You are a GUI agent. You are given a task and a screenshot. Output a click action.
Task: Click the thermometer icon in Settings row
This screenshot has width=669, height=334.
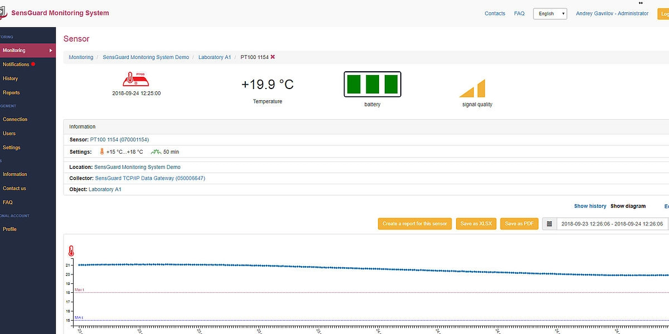tap(102, 151)
